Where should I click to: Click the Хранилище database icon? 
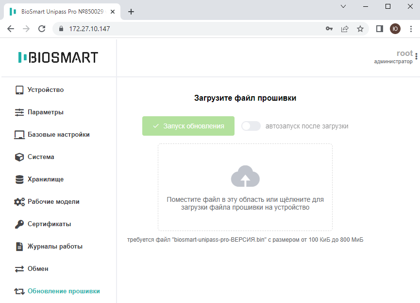(x=19, y=179)
